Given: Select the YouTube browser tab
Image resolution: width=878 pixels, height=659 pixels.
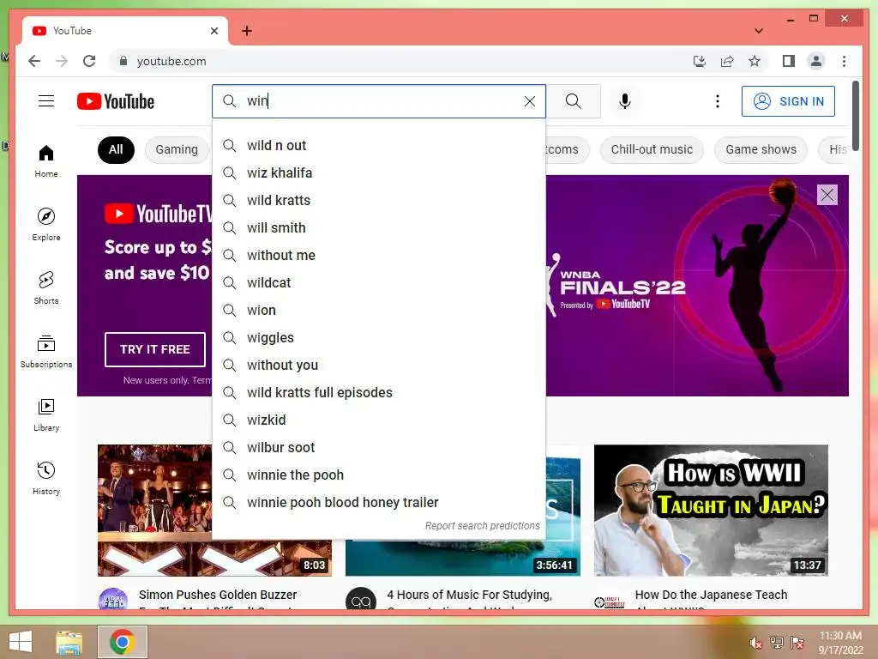Looking at the screenshot, I should pyautogui.click(x=125, y=31).
